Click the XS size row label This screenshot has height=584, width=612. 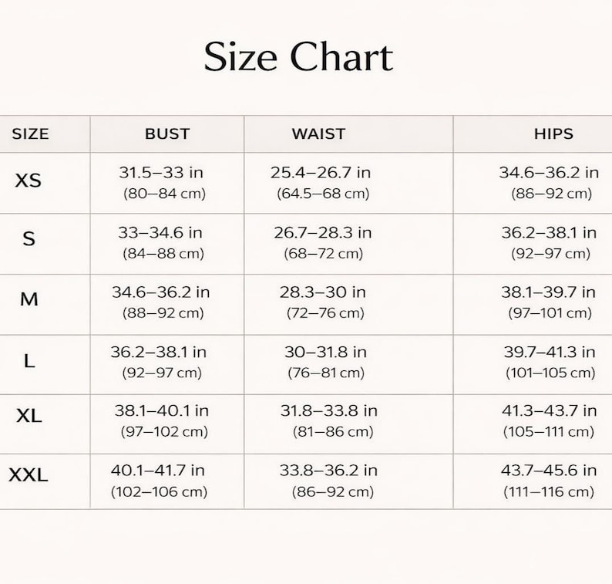click(x=28, y=181)
